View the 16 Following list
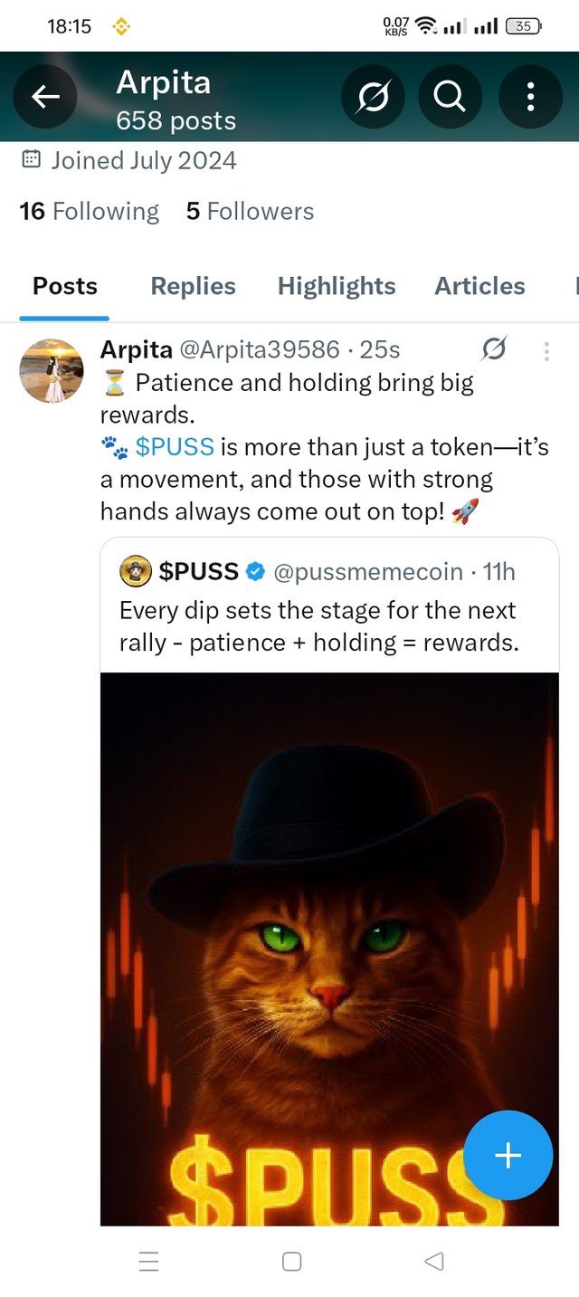Image resolution: width=579 pixels, height=1297 pixels. coord(89,211)
